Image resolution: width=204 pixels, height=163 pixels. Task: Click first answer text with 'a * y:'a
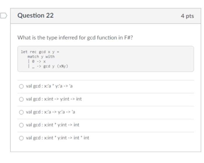click(49, 86)
